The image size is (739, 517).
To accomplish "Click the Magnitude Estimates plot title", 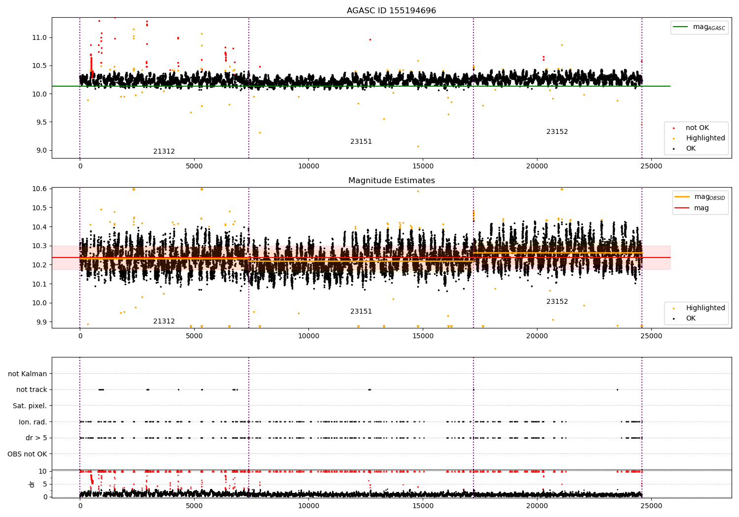I will pyautogui.click(x=391, y=181).
